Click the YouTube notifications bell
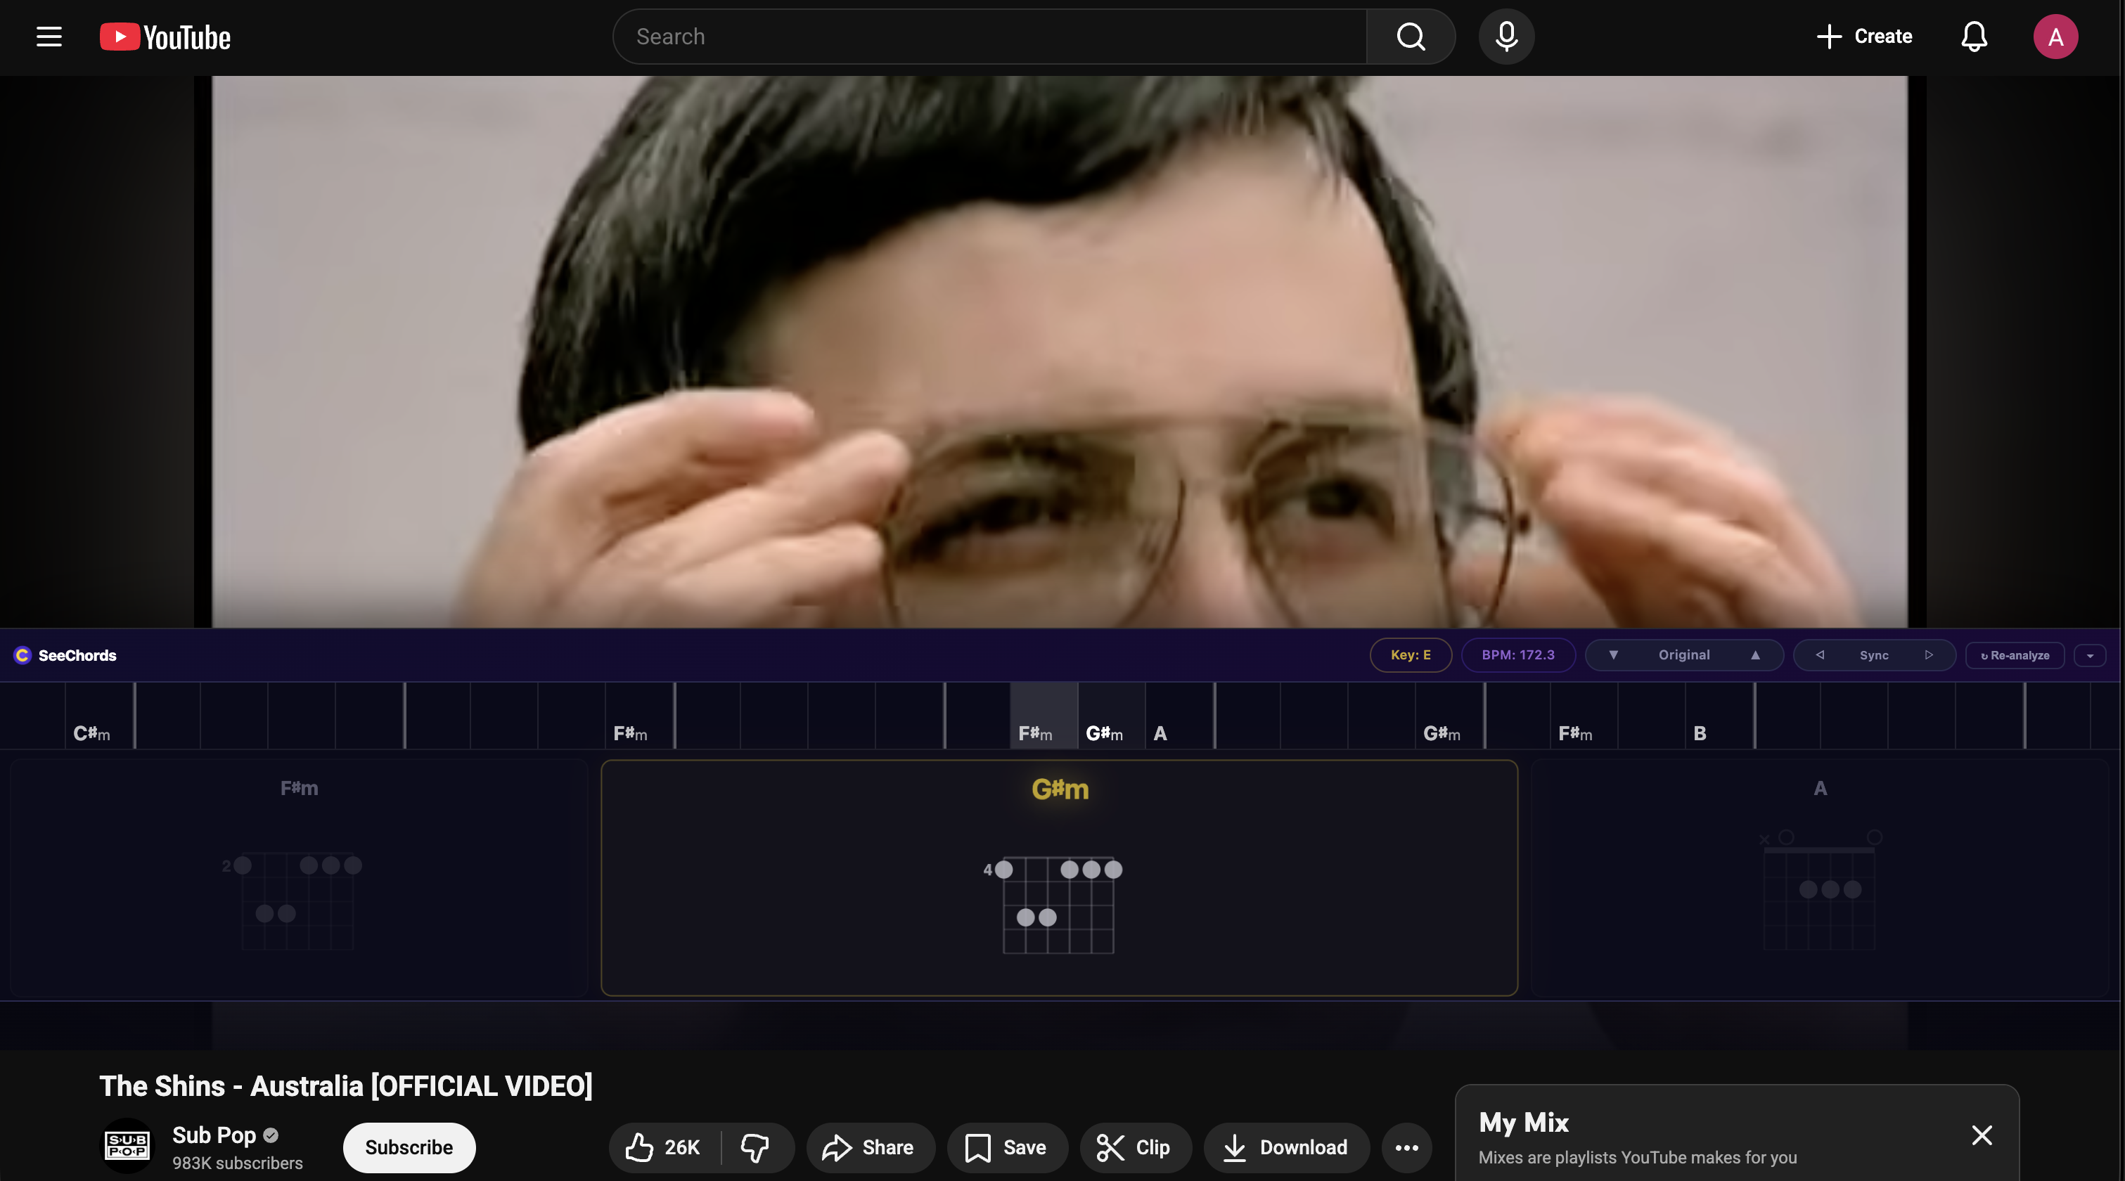The image size is (2125, 1181). pos(1973,37)
